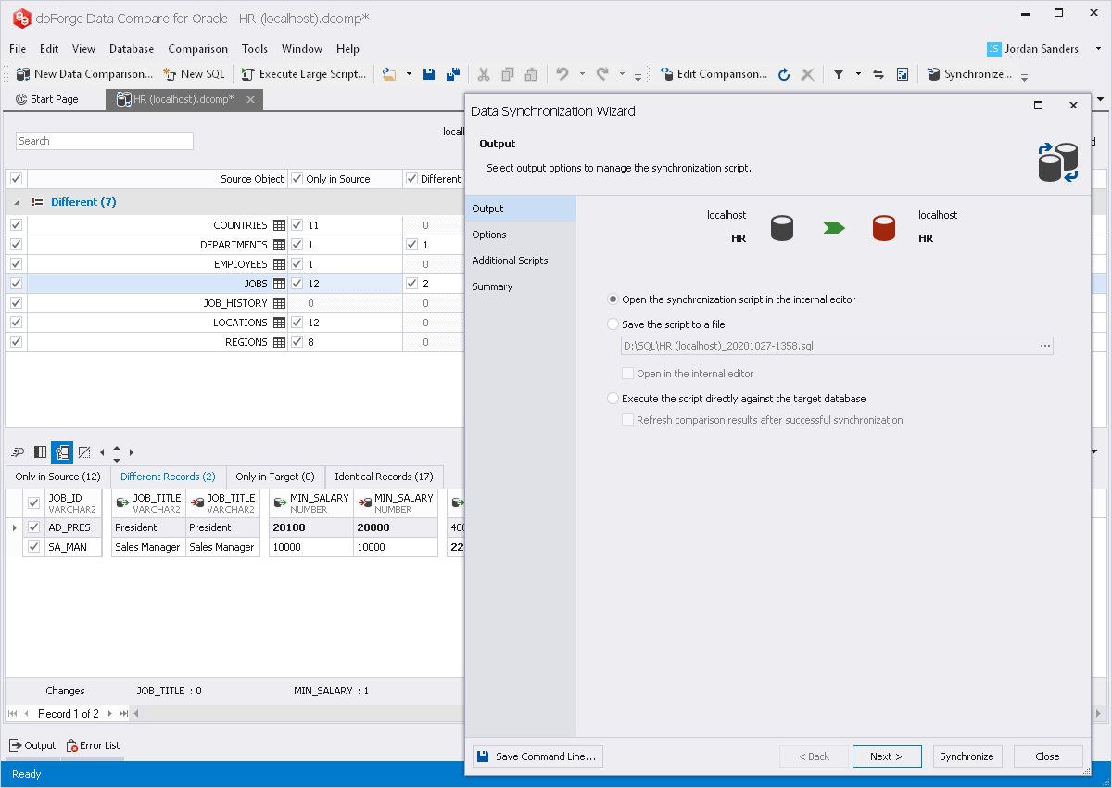The image size is (1112, 788).
Task: Open the Jordan Sanders account dropdown
Action: (x=1098, y=49)
